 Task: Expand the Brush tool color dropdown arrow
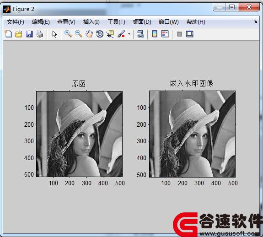tap(129, 34)
